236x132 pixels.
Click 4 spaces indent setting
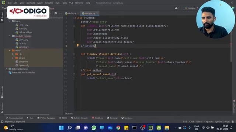208,121
